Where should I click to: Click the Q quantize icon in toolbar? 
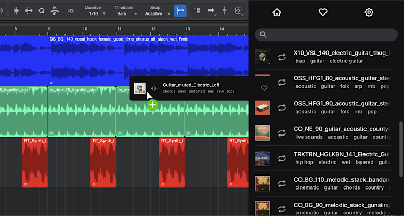42,10
